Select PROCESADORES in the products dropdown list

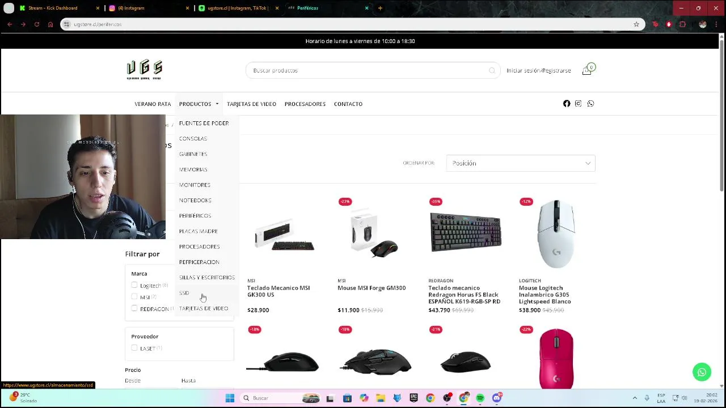pos(199,246)
